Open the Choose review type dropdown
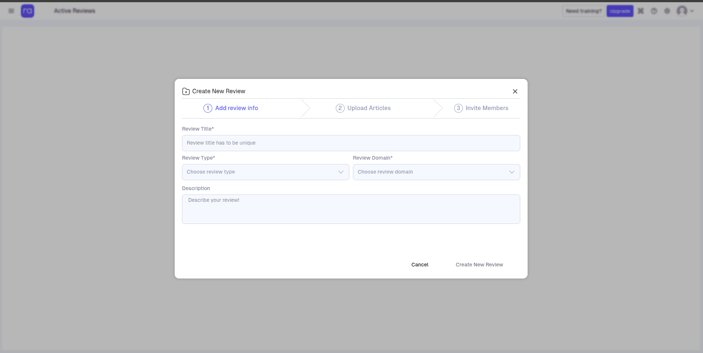 tap(265, 172)
